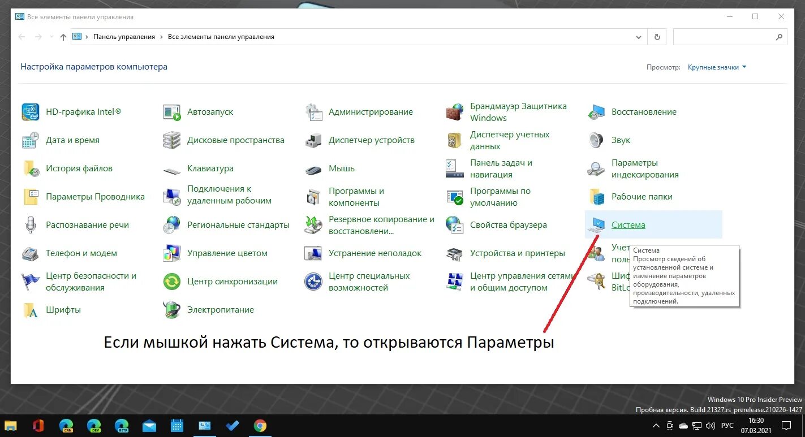Expand chevron after Панель управления breadcrumb
The height and width of the screenshot is (437, 805).
click(161, 37)
